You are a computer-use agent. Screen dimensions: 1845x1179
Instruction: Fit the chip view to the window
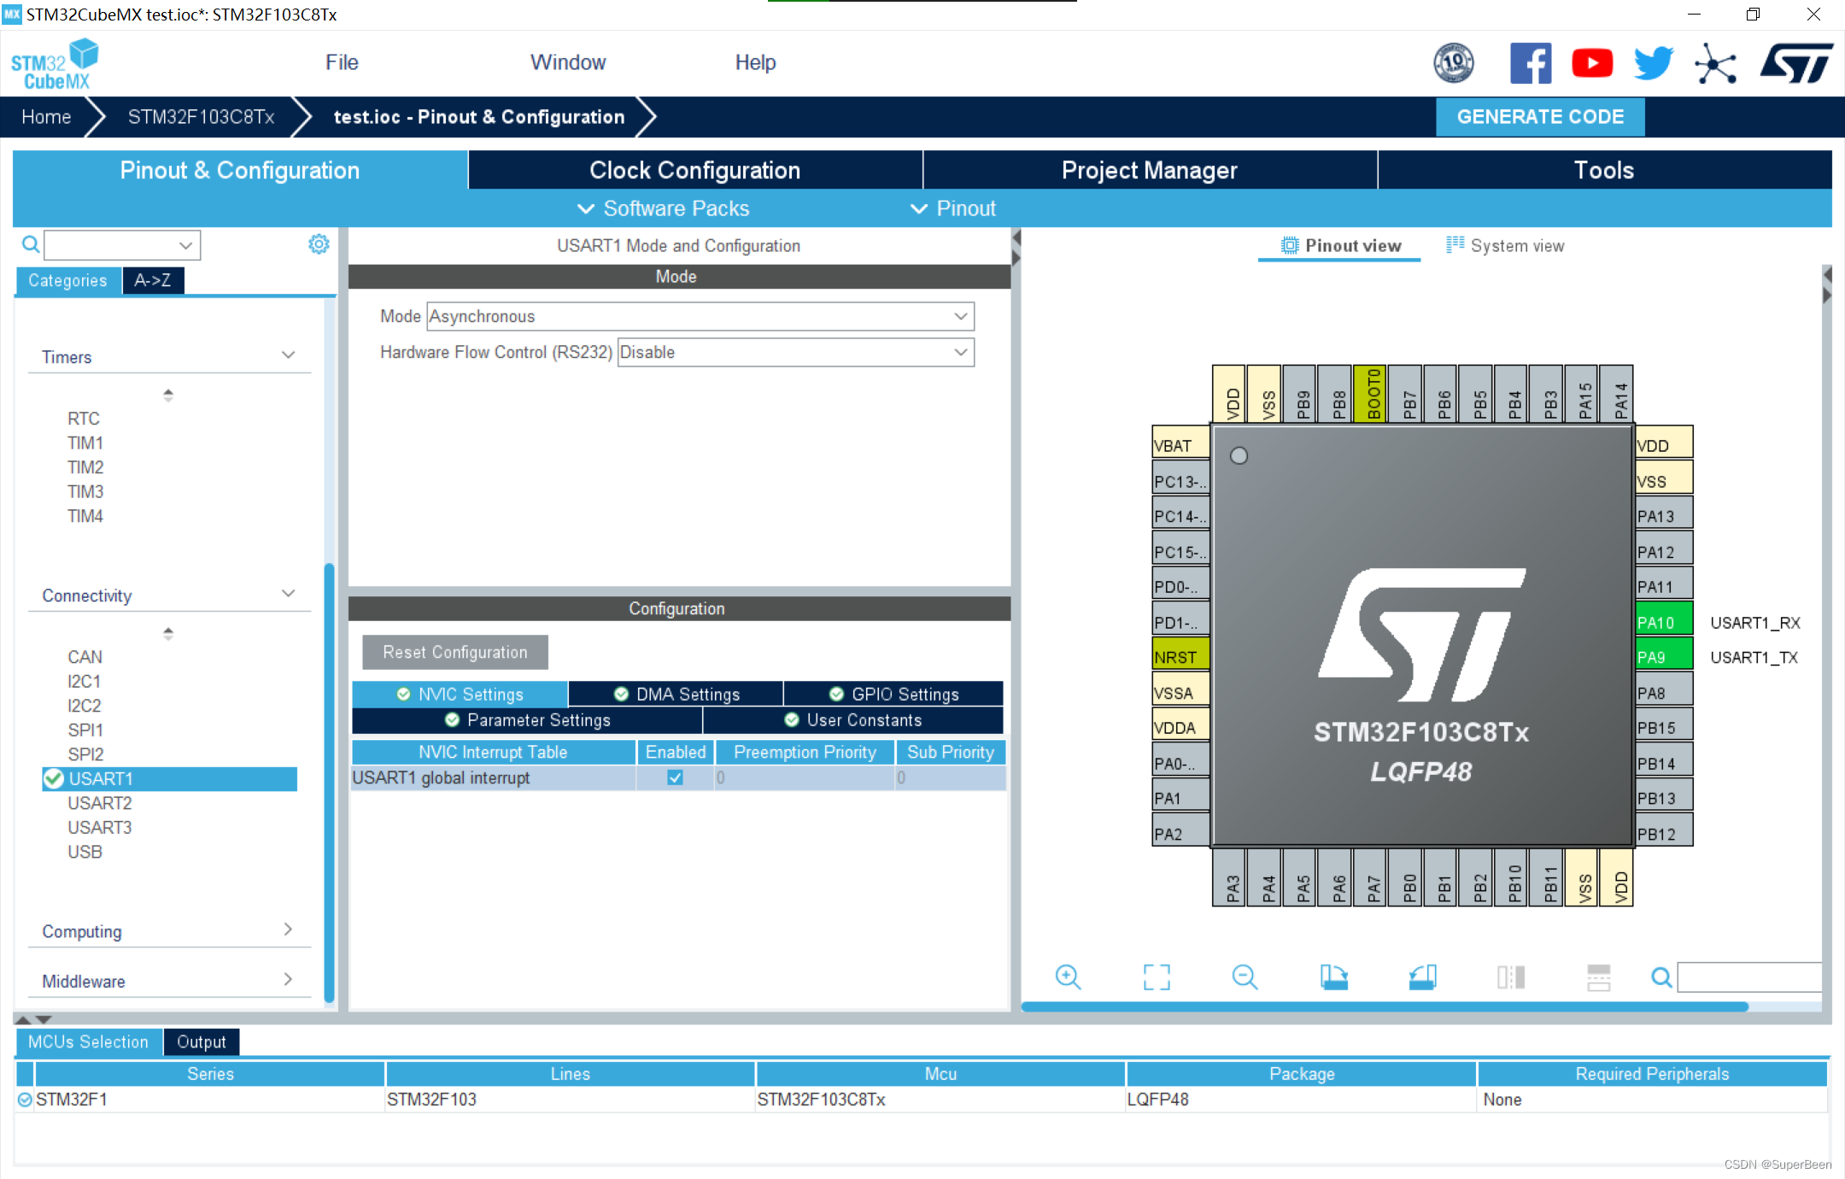coord(1157,977)
